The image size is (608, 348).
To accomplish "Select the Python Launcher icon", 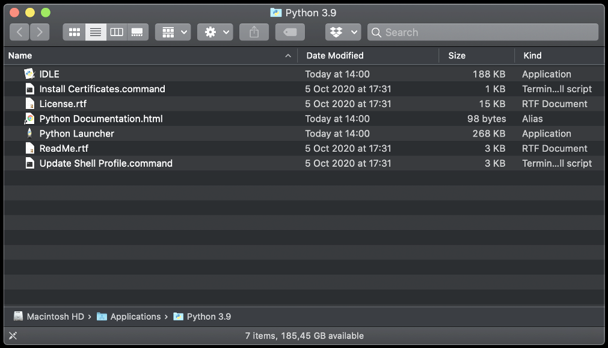I will 29,134.
